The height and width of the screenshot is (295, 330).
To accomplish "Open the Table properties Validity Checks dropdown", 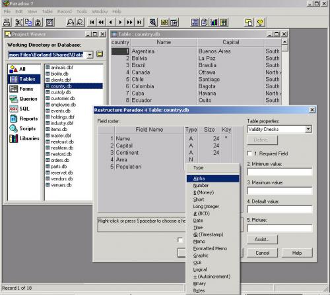I will (308, 129).
